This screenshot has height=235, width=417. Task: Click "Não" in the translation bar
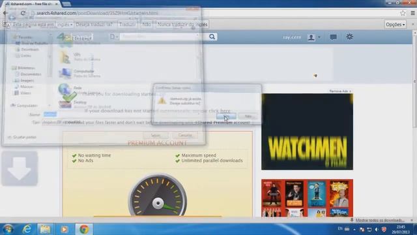click(x=146, y=25)
